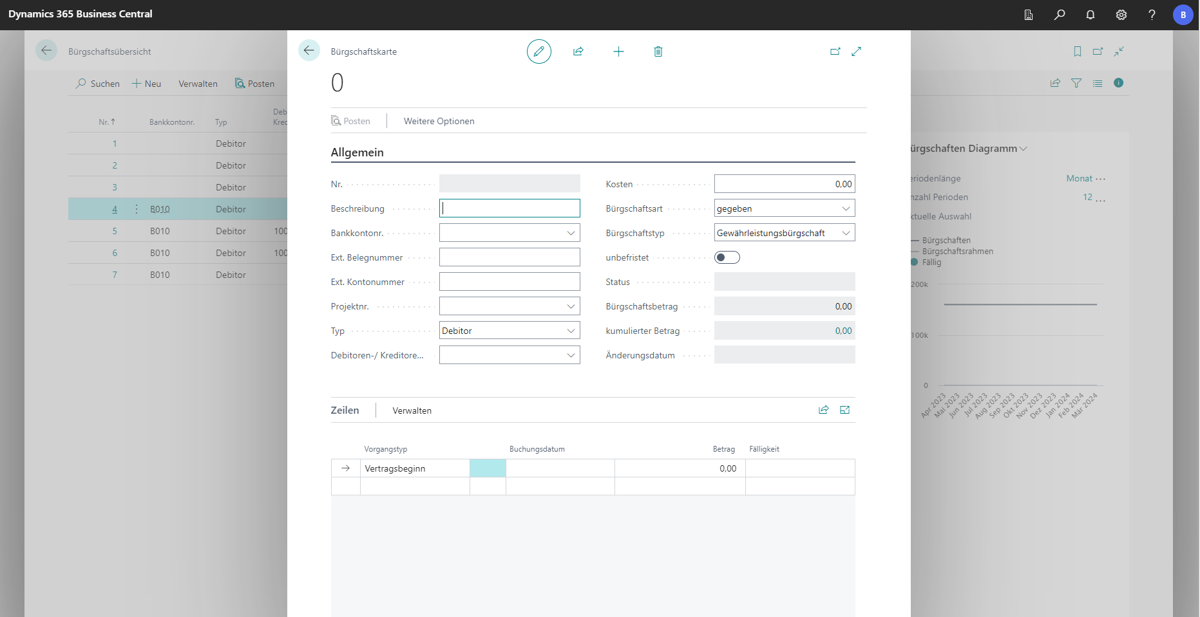Click the plus icon to create new record
Image resolution: width=1200 pixels, height=617 pixels.
coord(618,51)
